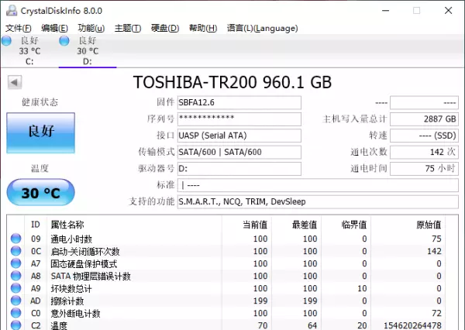Click the 健康状态 label
This screenshot has width=465, height=330.
[x=40, y=102]
